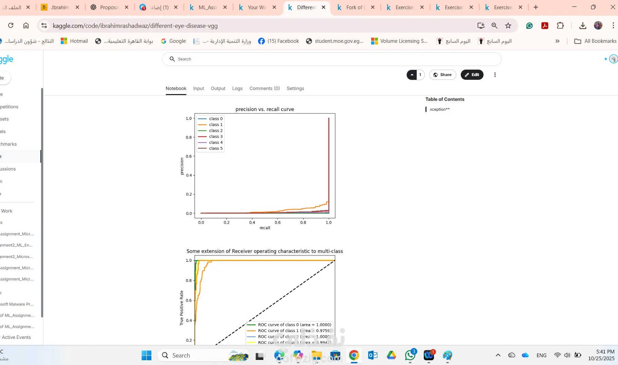Viewport: 618px width, 365px height.
Task: Open the student.moe.gov.eg bookmark
Action: pos(334,41)
